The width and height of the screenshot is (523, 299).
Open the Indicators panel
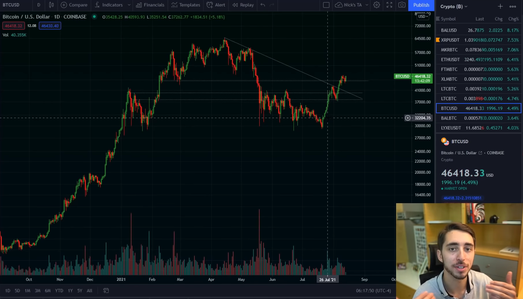pos(112,5)
